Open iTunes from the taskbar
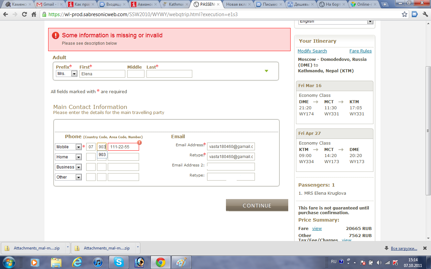The width and height of the screenshot is (431, 269). coord(98,262)
